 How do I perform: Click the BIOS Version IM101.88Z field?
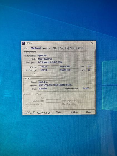(x=65, y=85)
